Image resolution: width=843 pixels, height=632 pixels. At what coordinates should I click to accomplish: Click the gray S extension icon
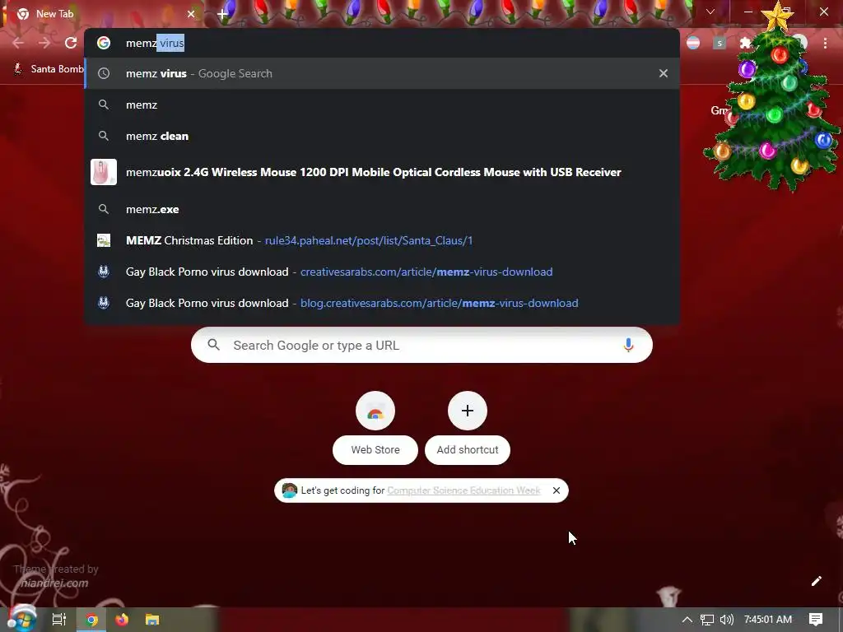(720, 43)
